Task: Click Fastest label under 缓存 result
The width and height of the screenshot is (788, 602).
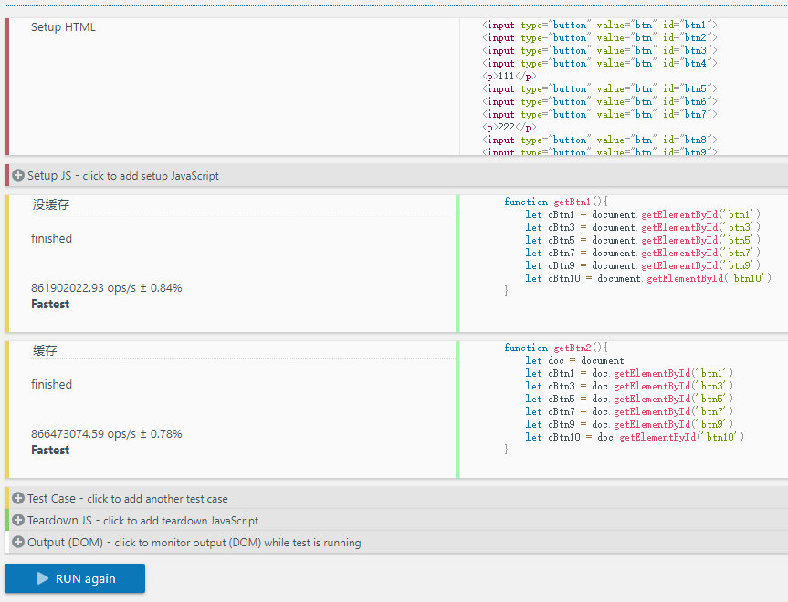Action: tap(50, 451)
